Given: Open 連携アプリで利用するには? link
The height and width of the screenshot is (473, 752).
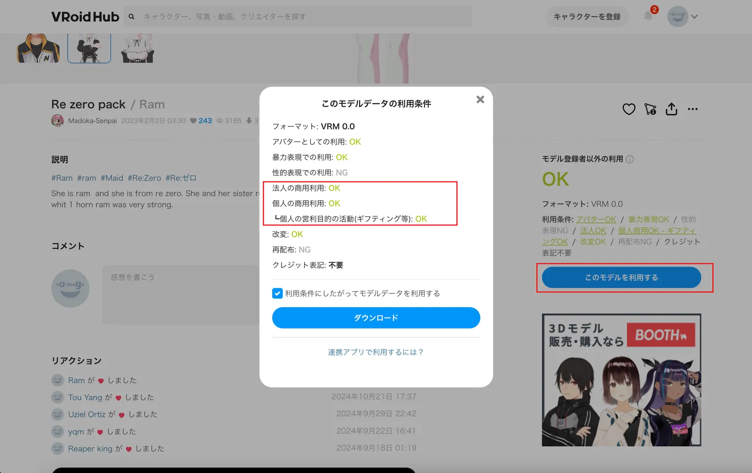Looking at the screenshot, I should (x=376, y=352).
